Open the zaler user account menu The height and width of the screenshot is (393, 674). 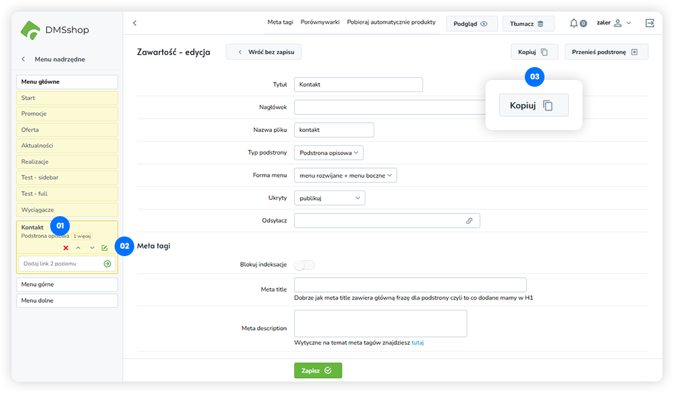click(614, 23)
